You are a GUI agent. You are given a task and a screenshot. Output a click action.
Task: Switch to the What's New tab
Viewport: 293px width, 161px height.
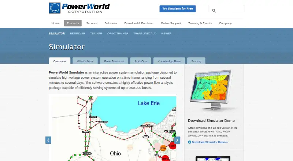[85, 61]
